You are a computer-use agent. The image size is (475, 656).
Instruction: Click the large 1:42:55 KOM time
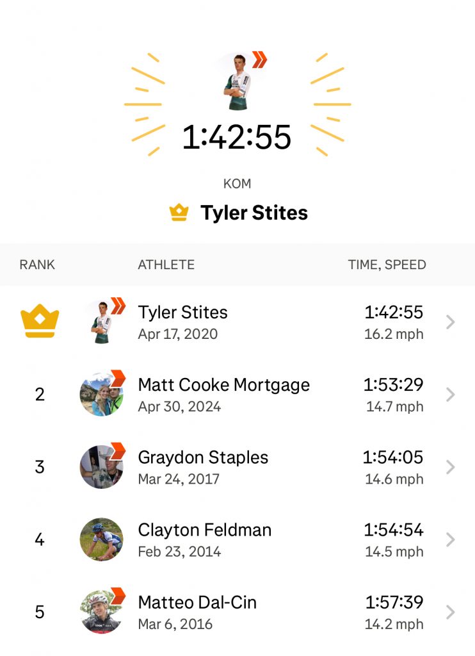tap(237, 137)
